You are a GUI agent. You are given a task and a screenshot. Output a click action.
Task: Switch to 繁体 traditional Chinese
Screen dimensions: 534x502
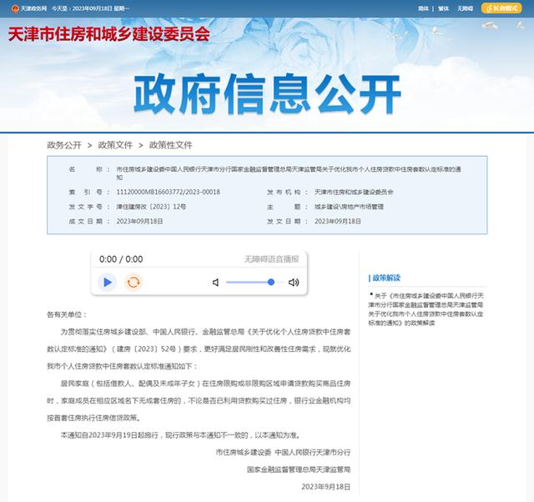(x=443, y=7)
